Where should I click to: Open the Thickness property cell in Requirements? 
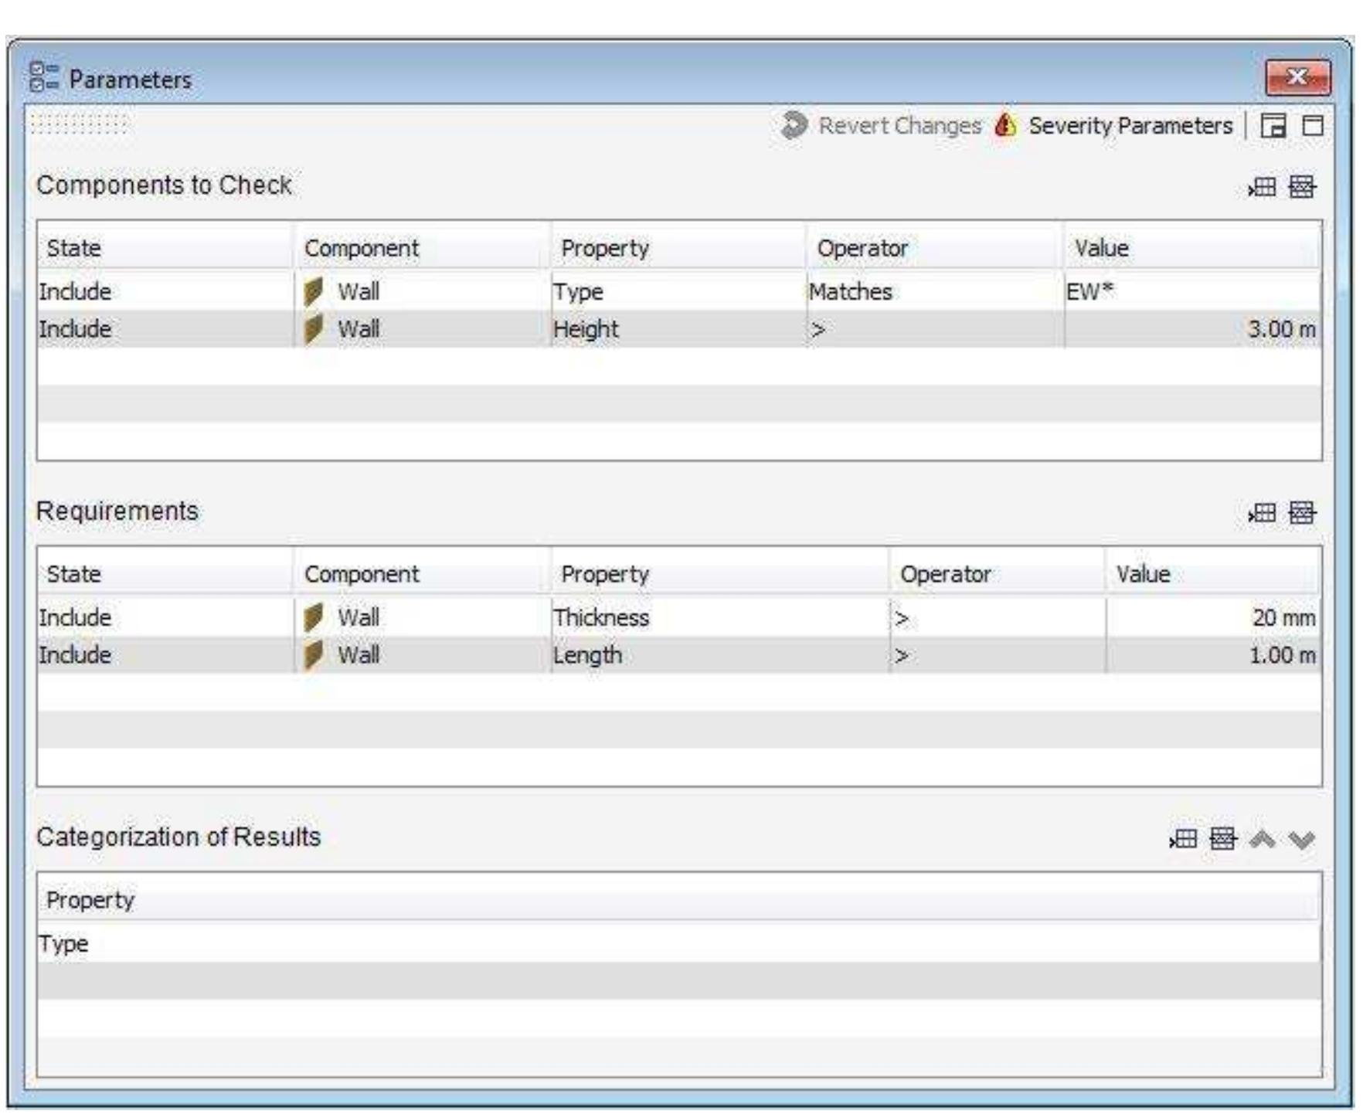pos(719,618)
